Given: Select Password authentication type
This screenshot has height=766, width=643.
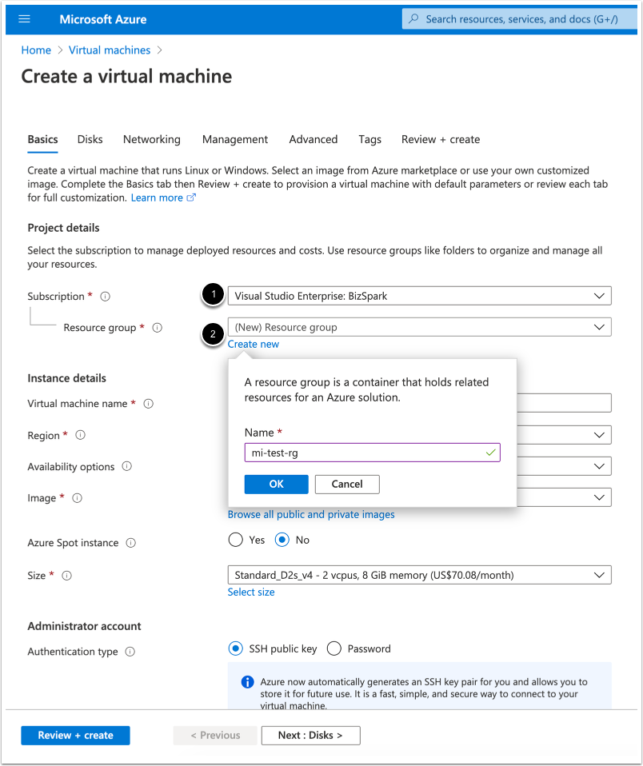Looking at the screenshot, I should point(333,648).
